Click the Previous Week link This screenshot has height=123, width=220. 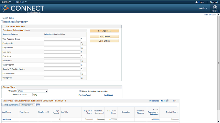coord(85,95)
